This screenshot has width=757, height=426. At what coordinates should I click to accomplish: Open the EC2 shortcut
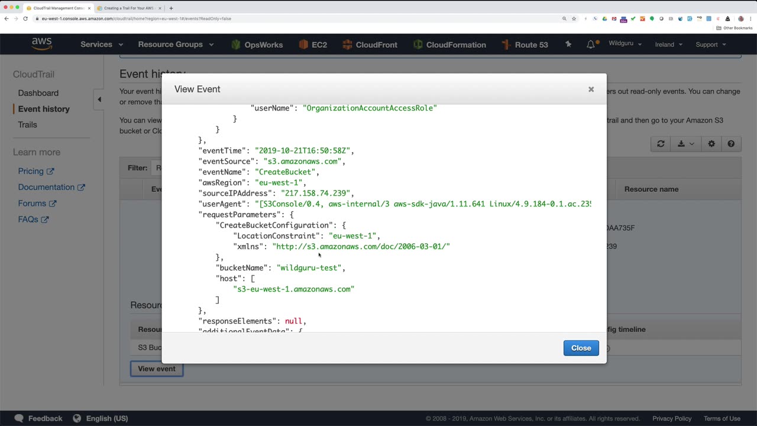pyautogui.click(x=313, y=44)
